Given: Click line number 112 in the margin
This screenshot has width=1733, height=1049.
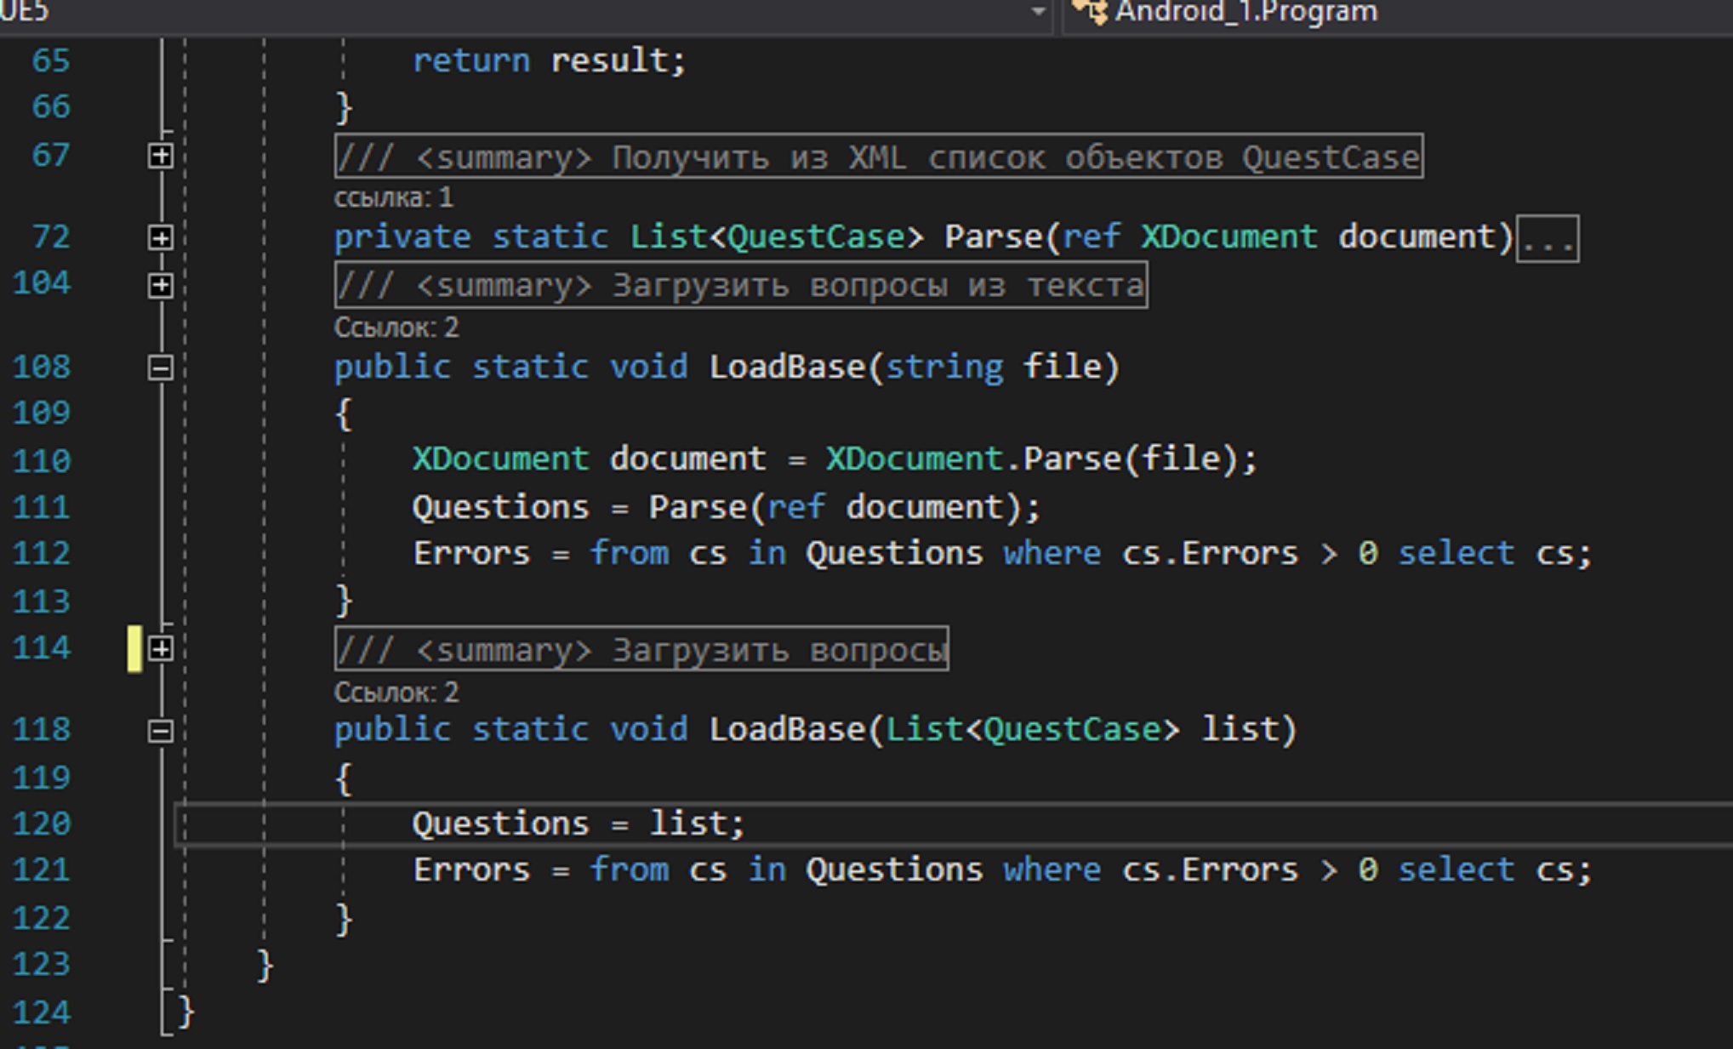Looking at the screenshot, I should click(42, 554).
